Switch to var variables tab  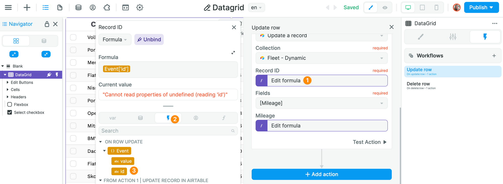(x=113, y=118)
